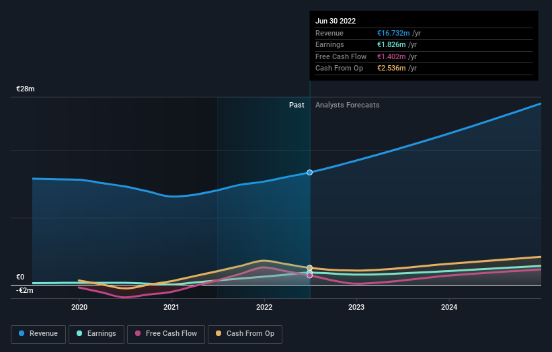Click the €2.536m cash from op value
This screenshot has width=552, height=352.
391,69
